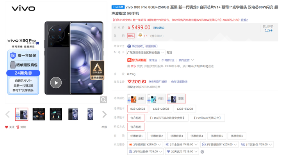
Task: Open the image magnifier search icon
Action: (103, 100)
